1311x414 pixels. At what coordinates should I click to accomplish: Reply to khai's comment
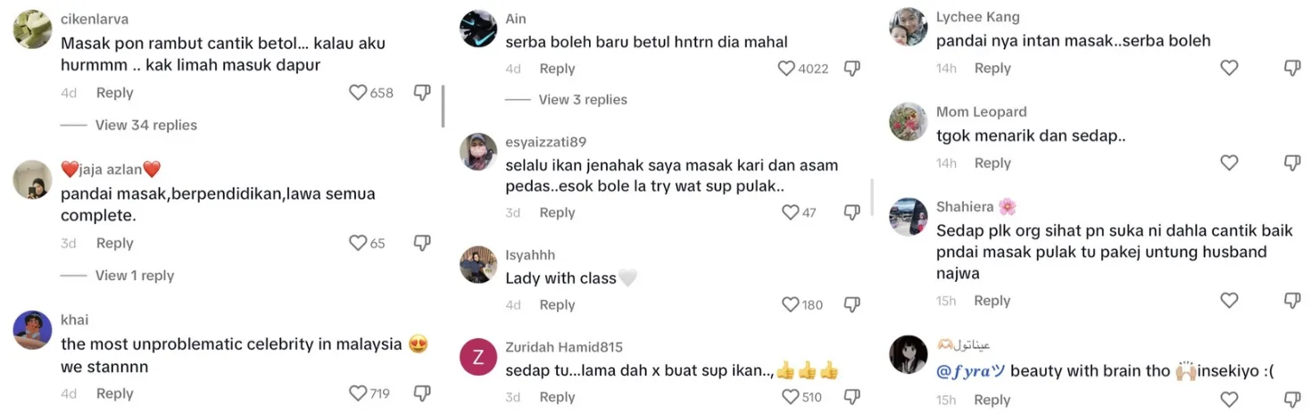click(114, 393)
